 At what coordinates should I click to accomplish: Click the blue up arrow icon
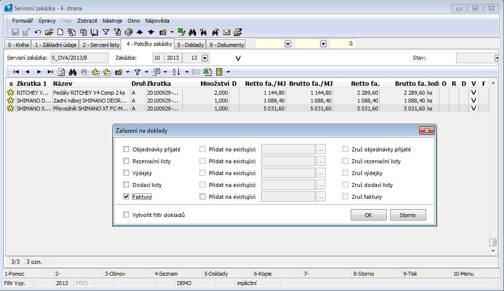(x=140, y=32)
